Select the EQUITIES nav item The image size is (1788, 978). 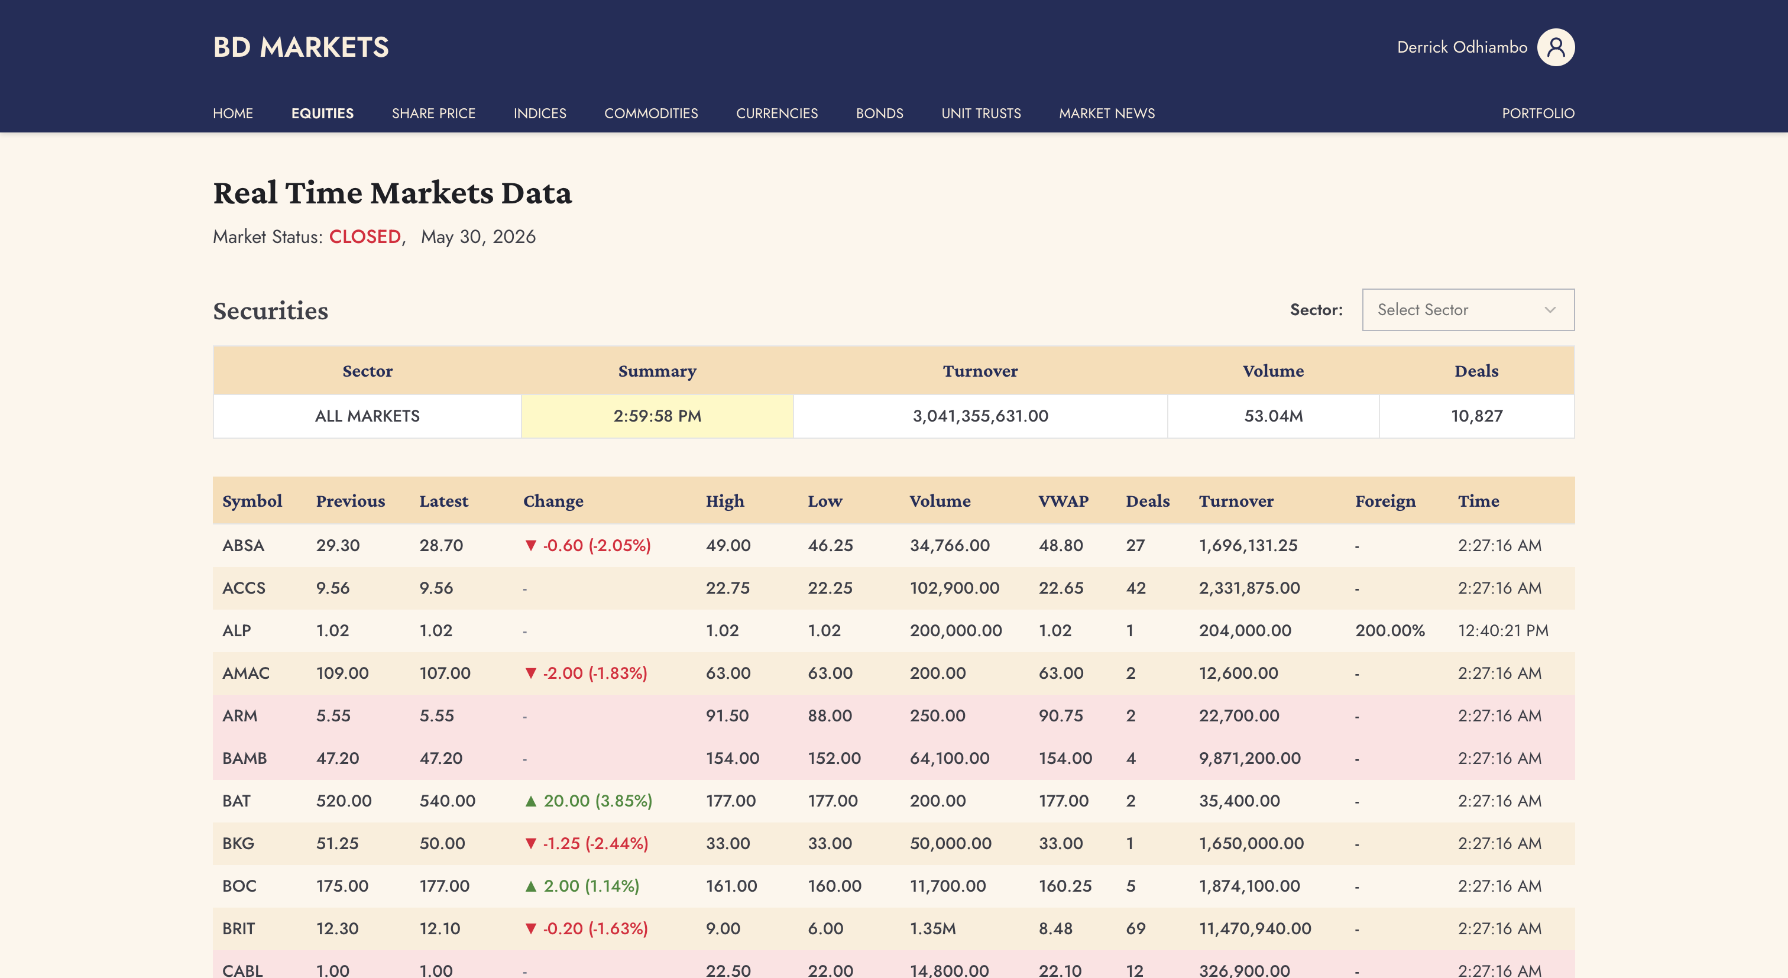(x=322, y=113)
